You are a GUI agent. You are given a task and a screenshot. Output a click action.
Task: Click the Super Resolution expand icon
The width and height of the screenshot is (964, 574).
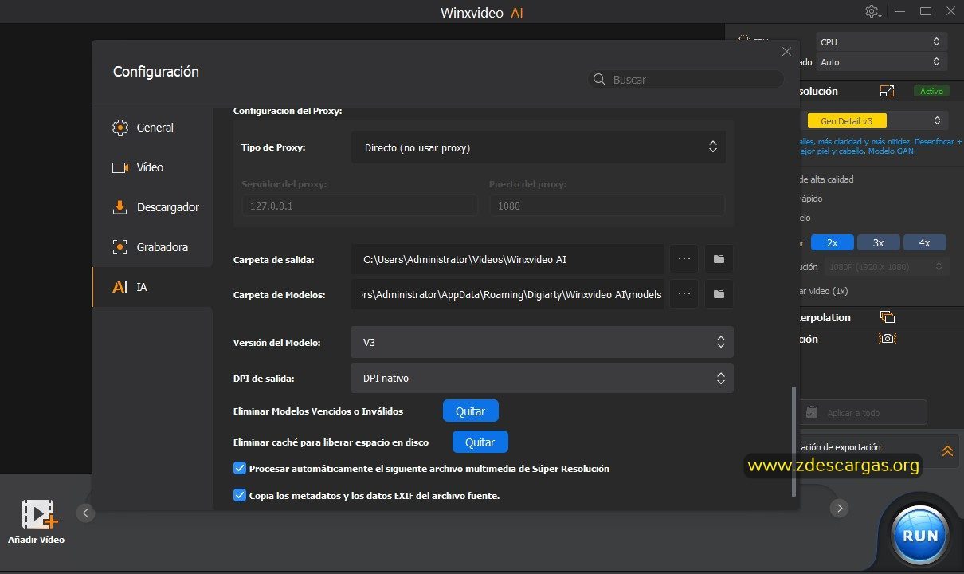click(x=888, y=92)
